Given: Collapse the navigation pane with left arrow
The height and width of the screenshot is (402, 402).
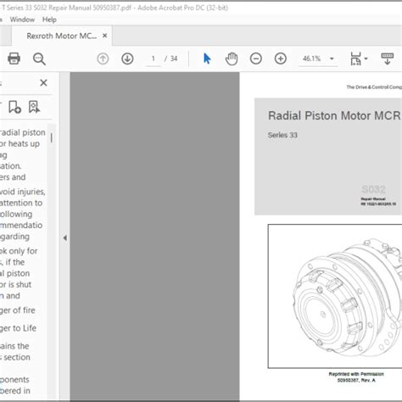Looking at the screenshot, I should (x=65, y=237).
